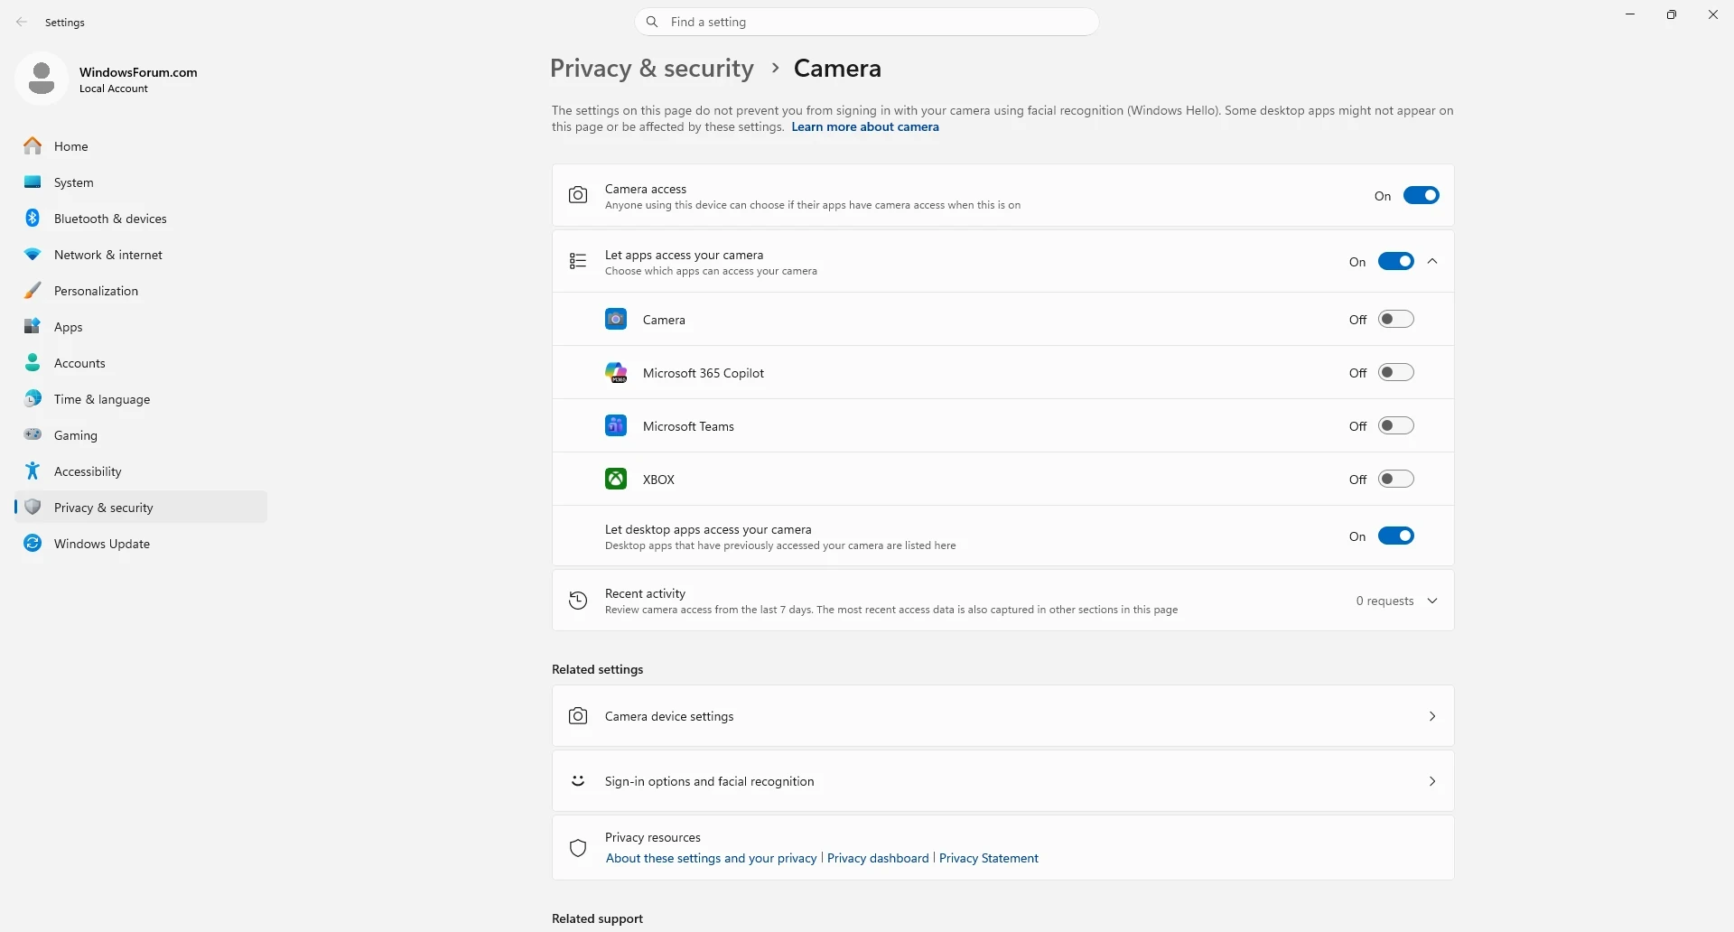Image resolution: width=1734 pixels, height=932 pixels.
Task: Click the Recent activity history icon
Action: [x=578, y=601]
